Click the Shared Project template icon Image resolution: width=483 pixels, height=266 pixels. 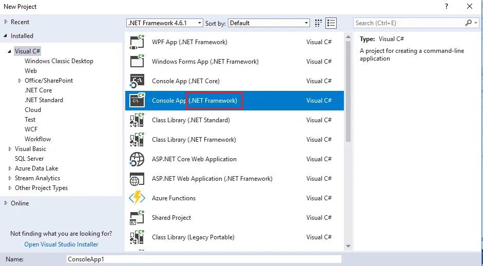pyautogui.click(x=137, y=218)
